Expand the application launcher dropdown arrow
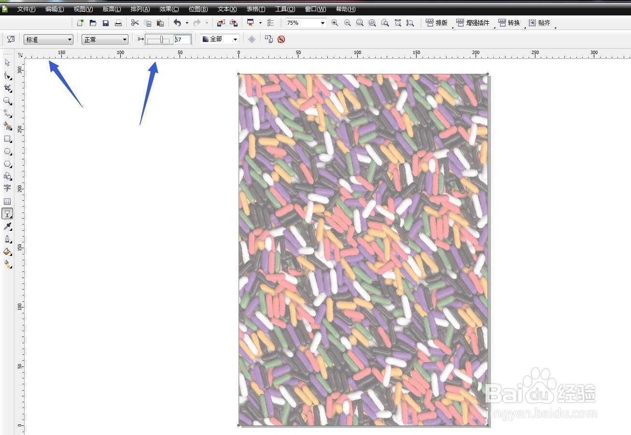Screen dimensions: 631x435 (260, 23)
